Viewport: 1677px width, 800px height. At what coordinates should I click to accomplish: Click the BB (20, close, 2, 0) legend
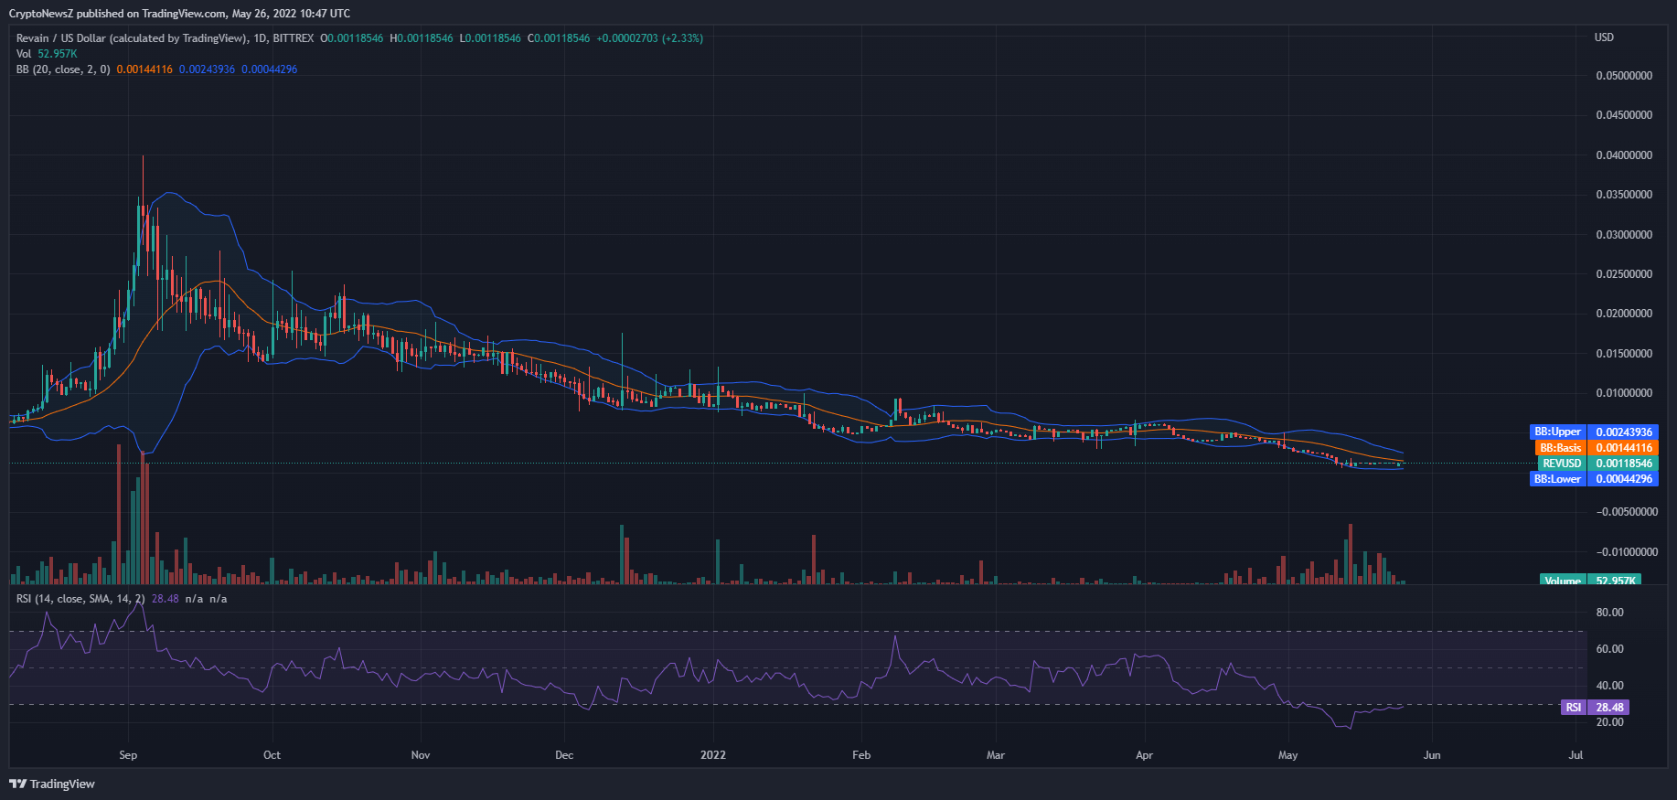(63, 69)
